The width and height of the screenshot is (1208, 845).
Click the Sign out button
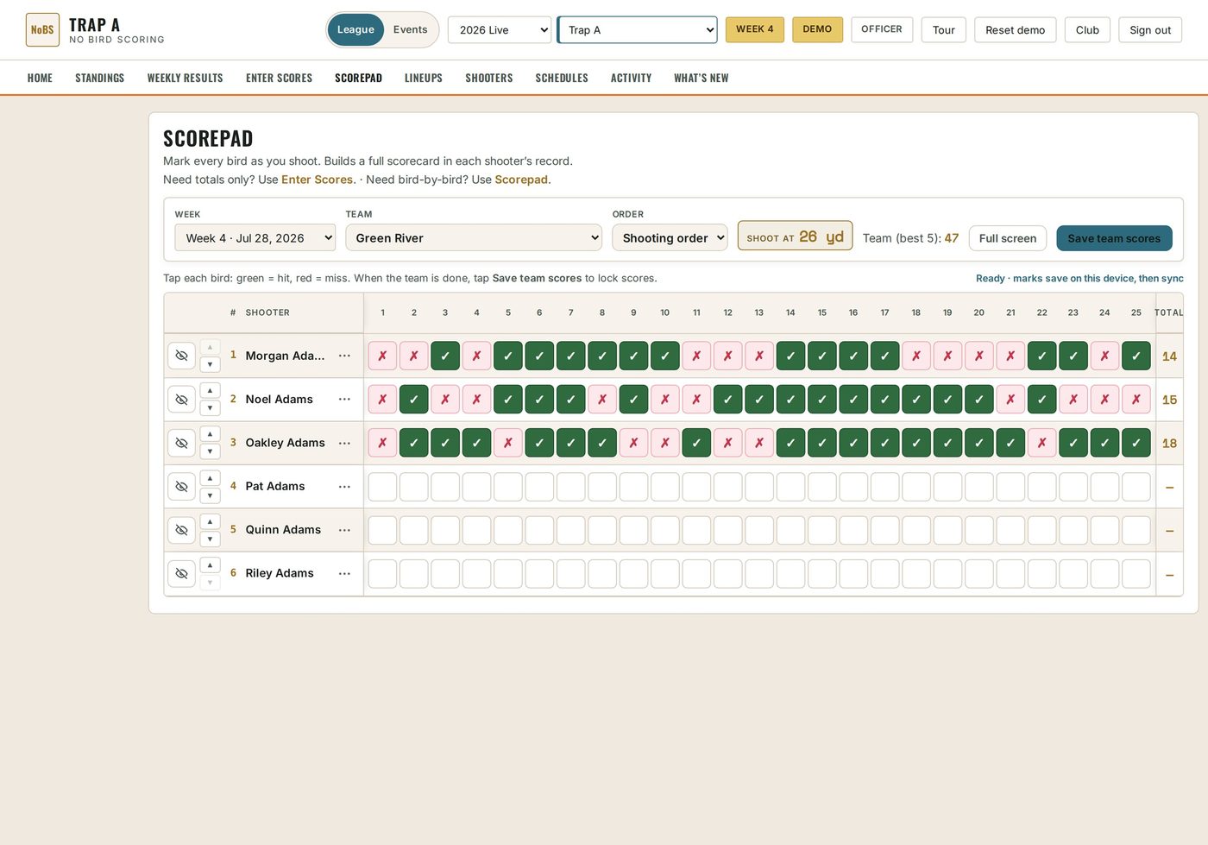(x=1150, y=29)
